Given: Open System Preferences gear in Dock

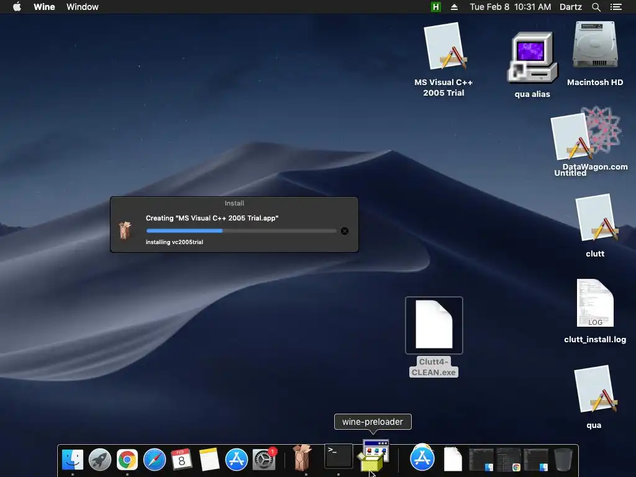Looking at the screenshot, I should click(x=264, y=460).
